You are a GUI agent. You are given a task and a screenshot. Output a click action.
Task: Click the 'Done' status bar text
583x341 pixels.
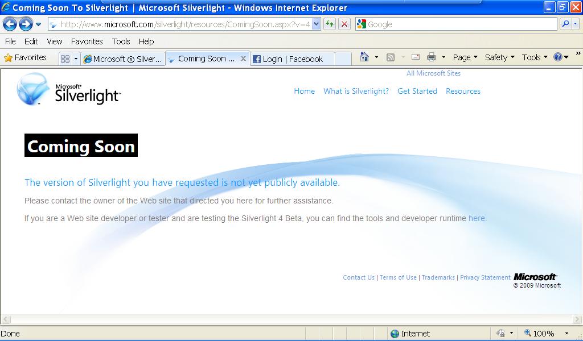(10, 334)
